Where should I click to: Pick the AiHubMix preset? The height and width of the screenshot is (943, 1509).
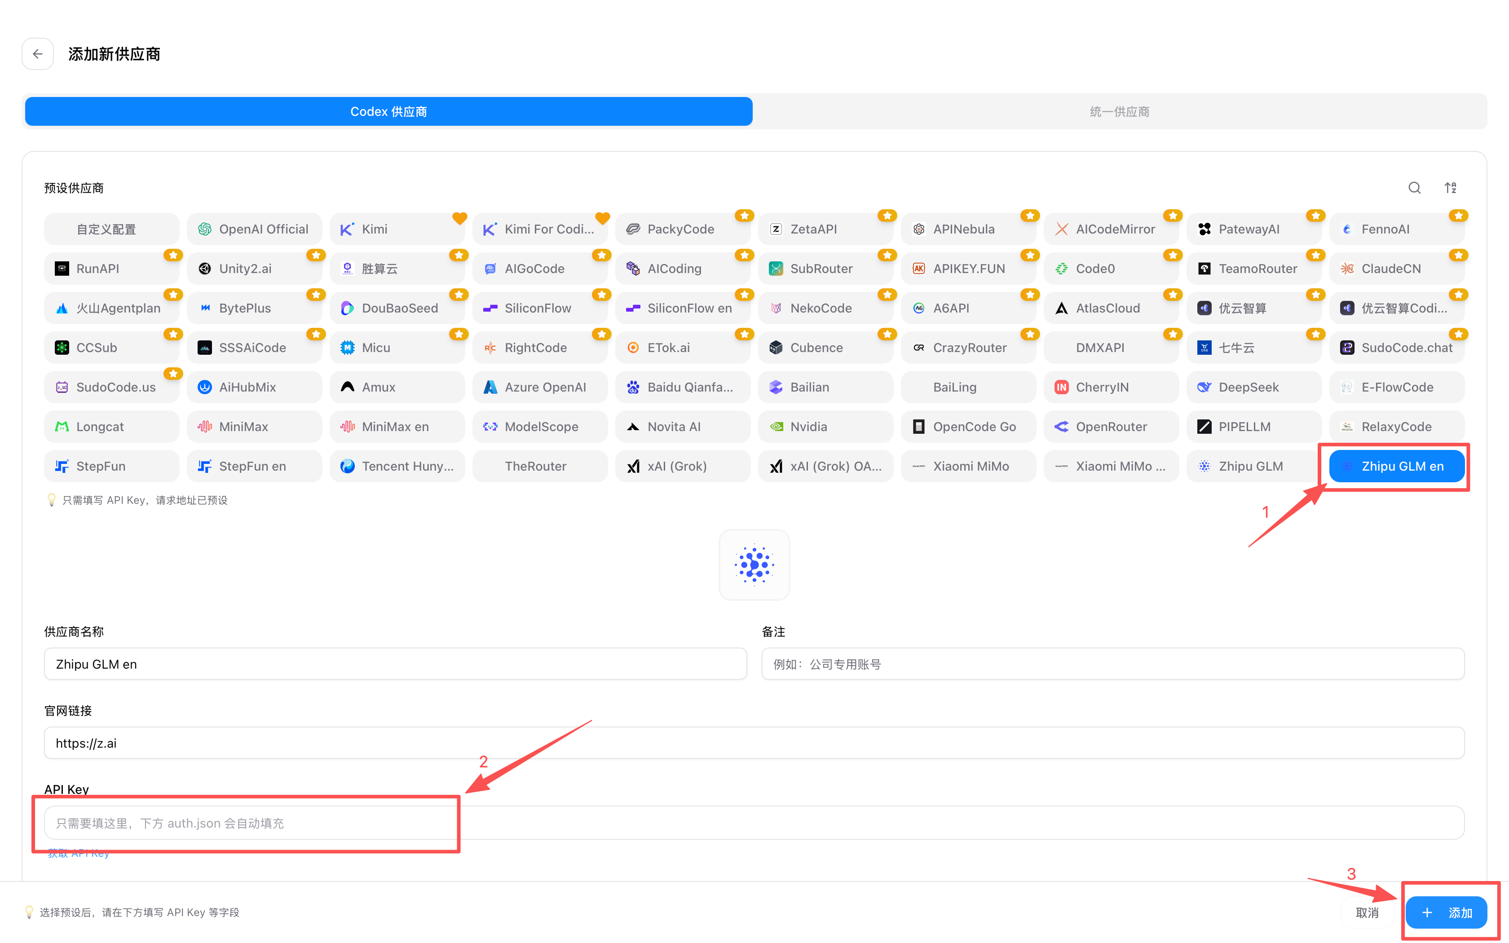coord(254,387)
